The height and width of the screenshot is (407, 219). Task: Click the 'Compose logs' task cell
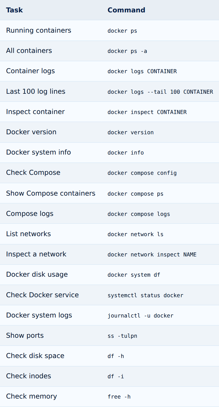click(x=30, y=214)
